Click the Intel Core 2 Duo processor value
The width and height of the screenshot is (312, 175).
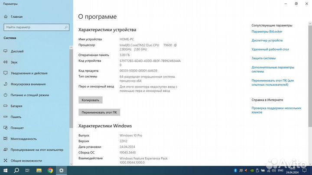tap(148, 47)
